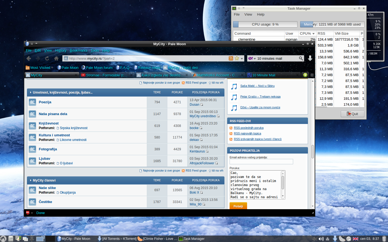Bookmark this page with the star icon
388x242 pixels.
[237, 58]
